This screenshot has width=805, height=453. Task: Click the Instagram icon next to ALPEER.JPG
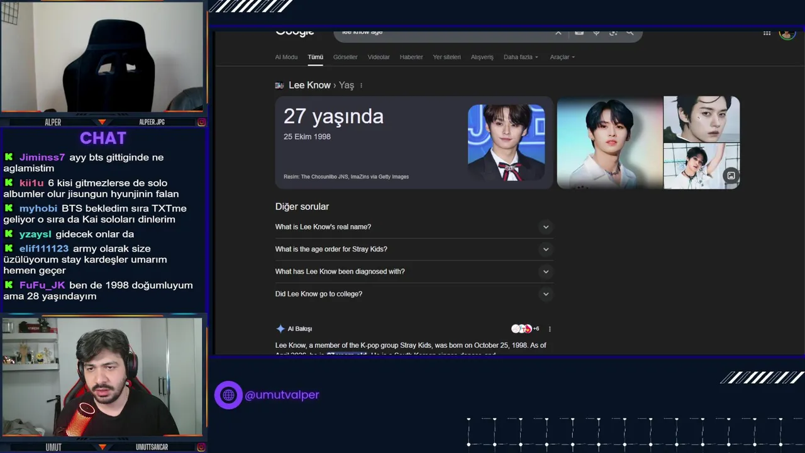pos(201,122)
